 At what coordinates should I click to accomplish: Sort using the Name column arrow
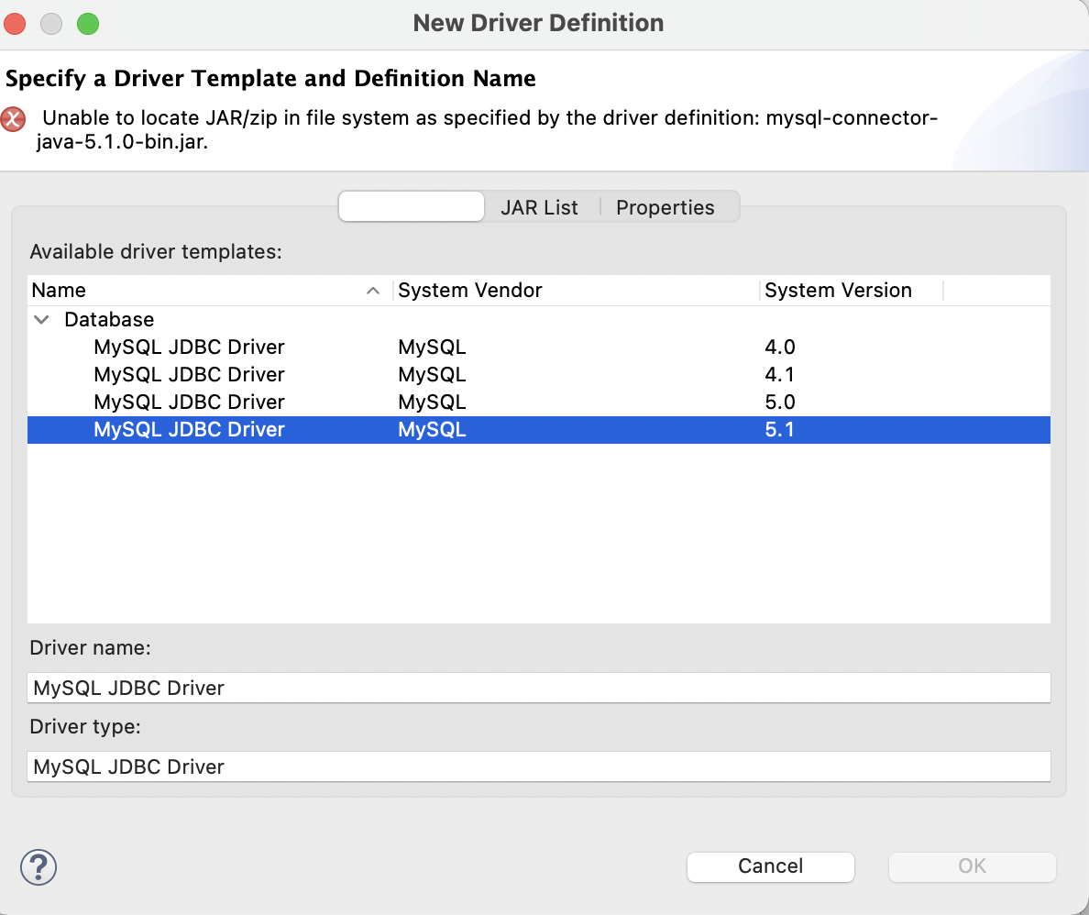coord(373,291)
